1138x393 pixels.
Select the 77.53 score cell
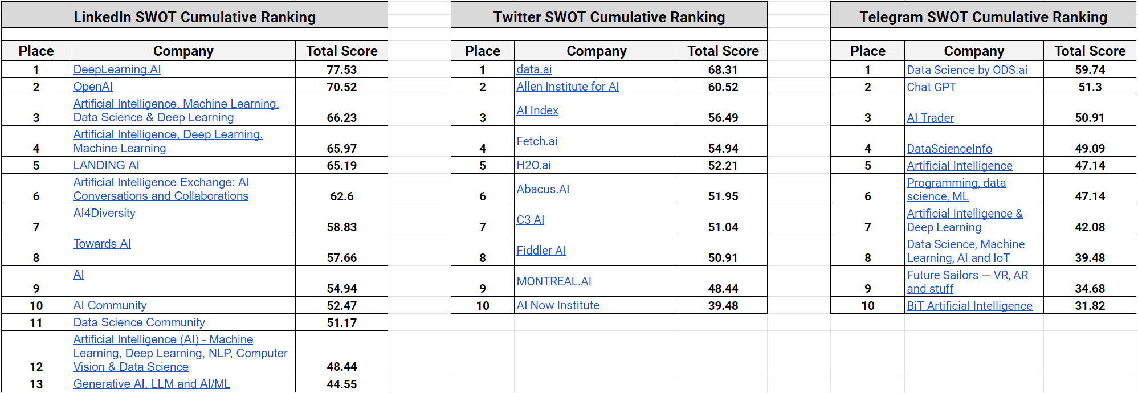coord(341,70)
